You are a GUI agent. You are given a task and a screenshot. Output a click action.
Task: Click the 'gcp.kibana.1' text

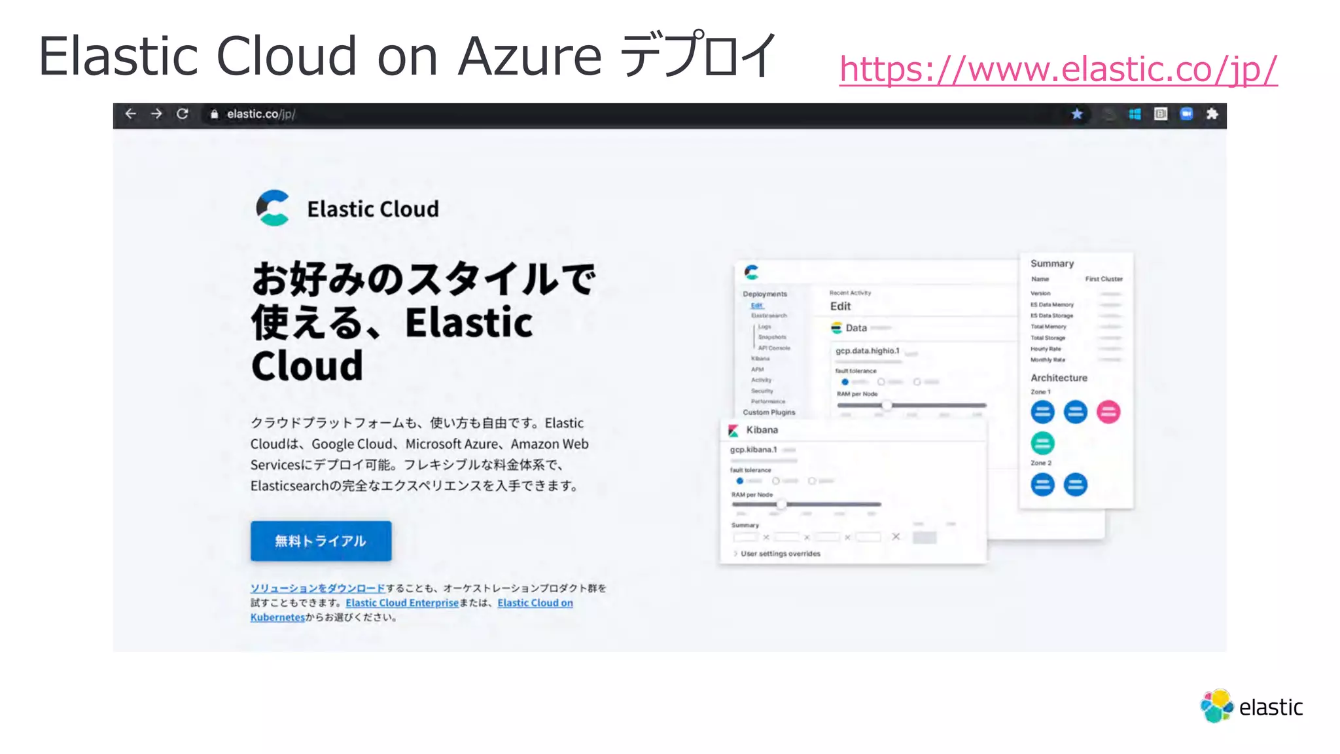click(x=754, y=450)
